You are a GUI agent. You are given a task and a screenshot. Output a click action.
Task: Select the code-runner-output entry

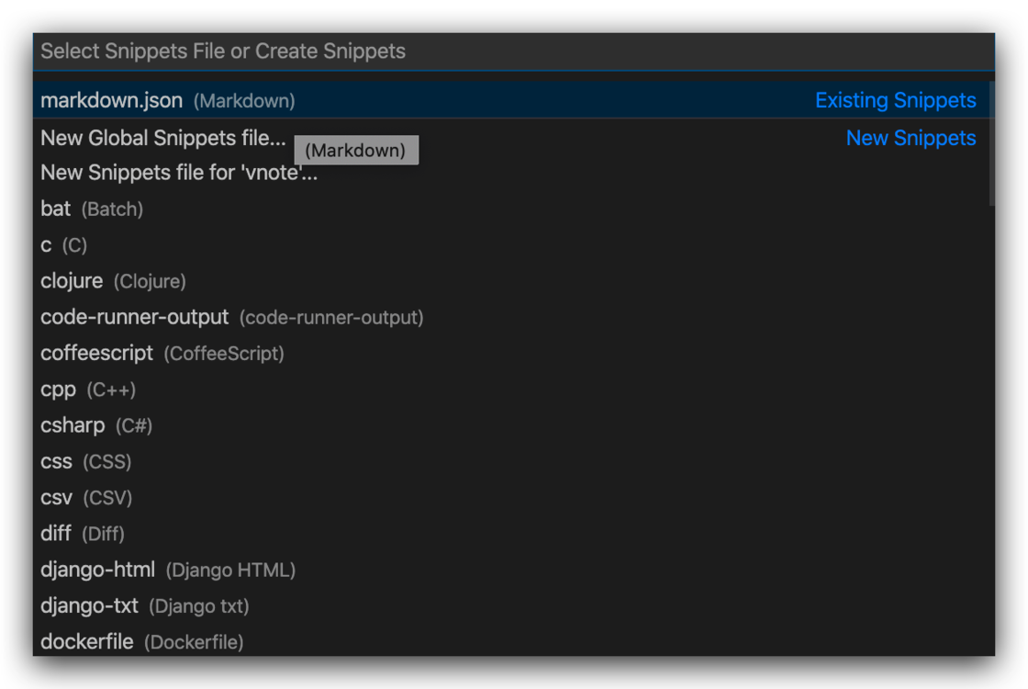coord(231,318)
